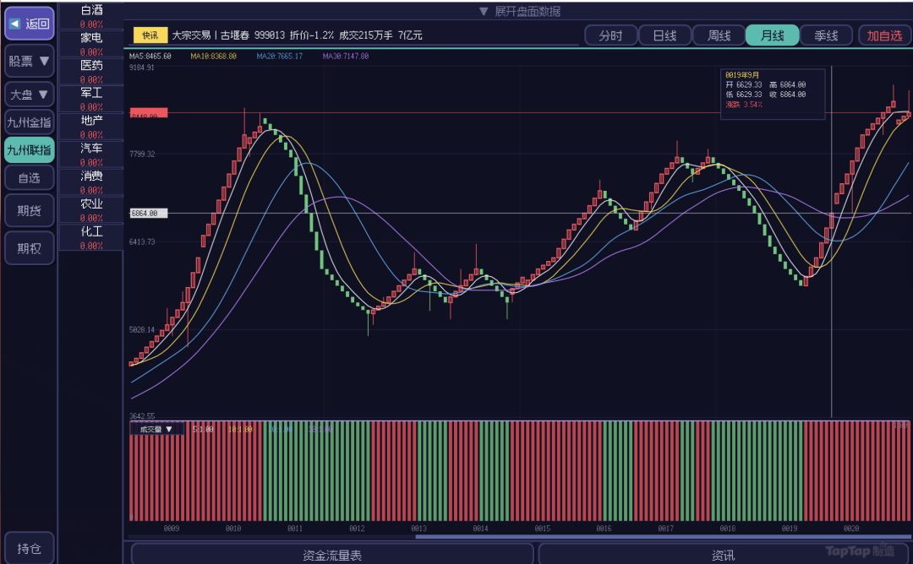Open the 自选 watchlist
Screen dimensions: 913x564
tap(29, 178)
